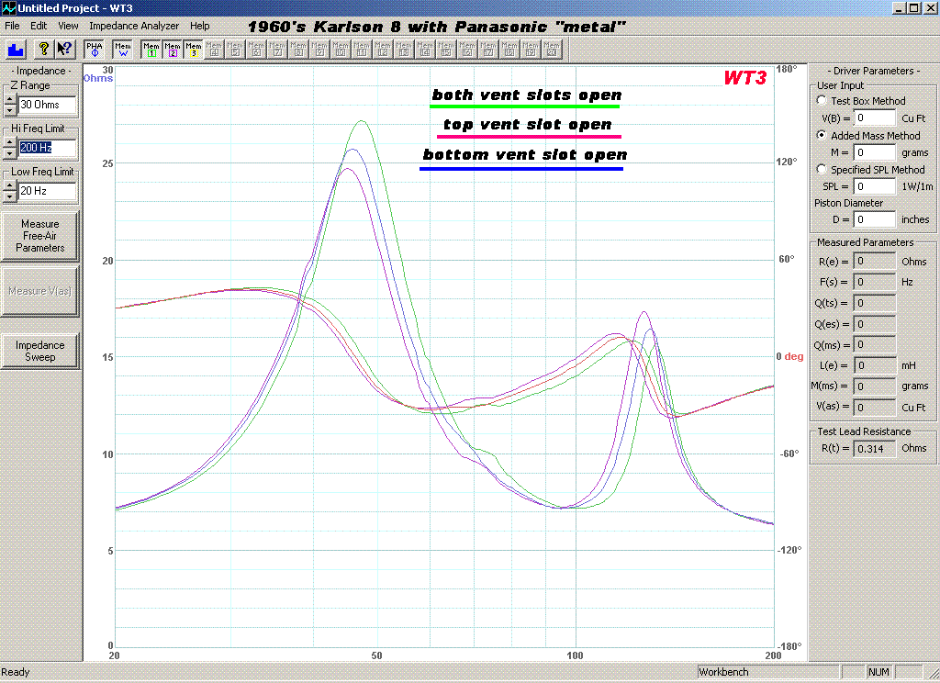The image size is (940, 683).
Task: Click the Low Freq Limit spinner arrows
Action: click(9, 191)
